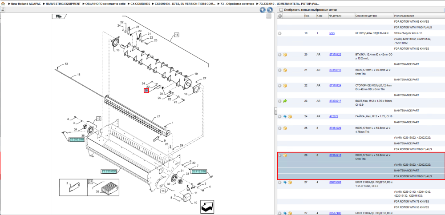Viewport: 445px width, 215px height.
Task: Open part number link NSS
Action: (x=332, y=33)
